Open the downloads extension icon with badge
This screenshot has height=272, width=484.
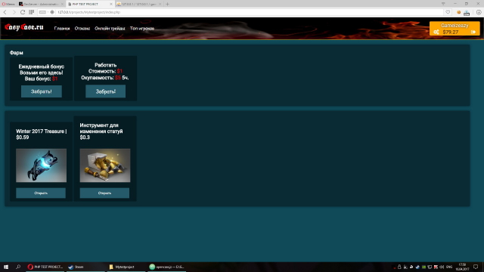[x=467, y=12]
